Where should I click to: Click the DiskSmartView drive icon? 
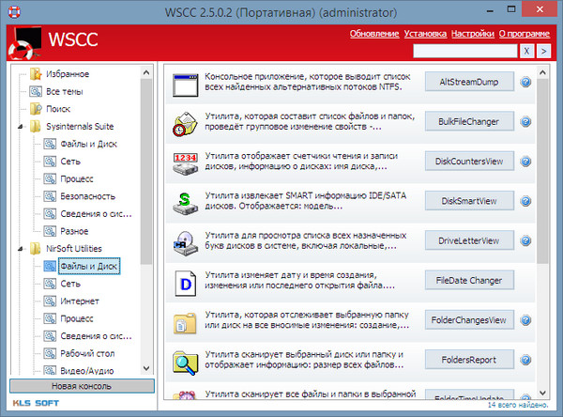tap(184, 201)
